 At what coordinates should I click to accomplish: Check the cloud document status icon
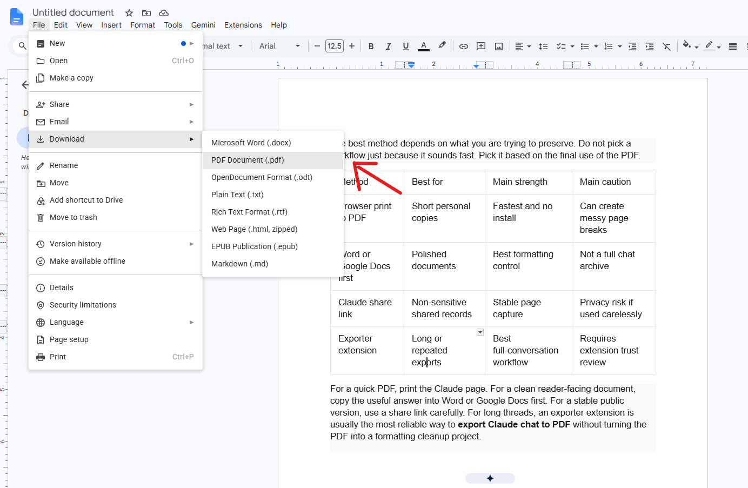[164, 12]
